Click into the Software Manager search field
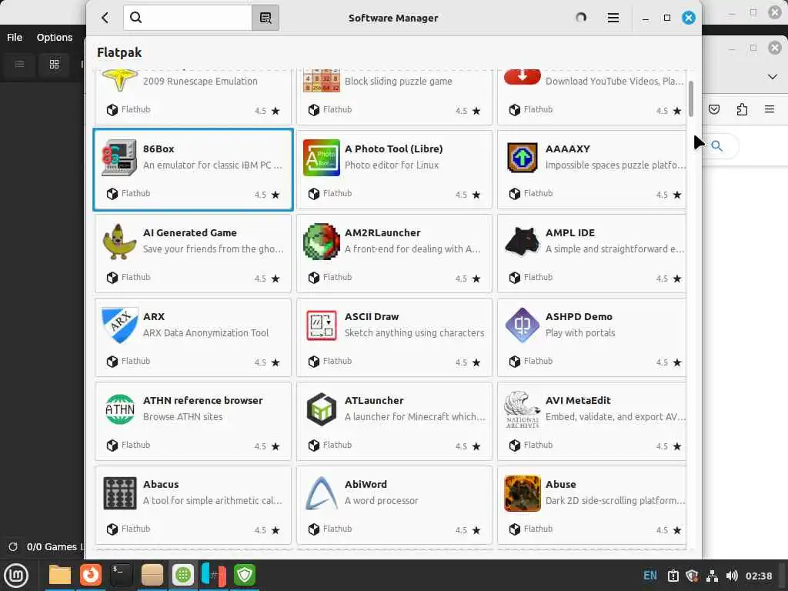The height and width of the screenshot is (591, 788). coord(188,18)
